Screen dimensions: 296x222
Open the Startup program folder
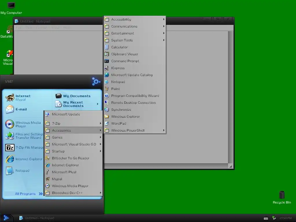(x=74, y=151)
